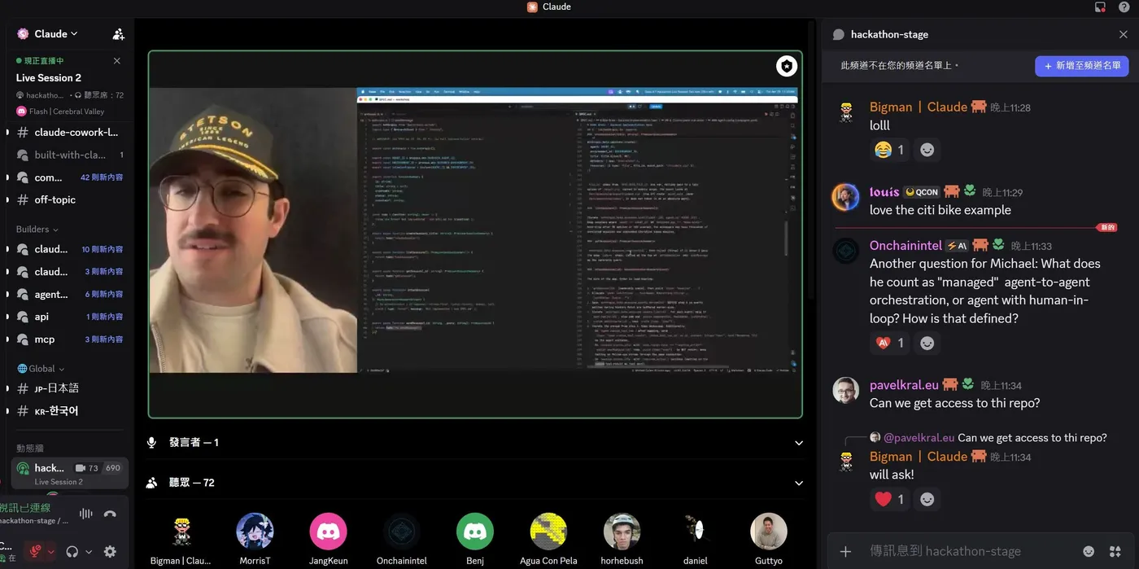This screenshot has width=1139, height=569.
Task: Open louis user profile name
Action: coord(884,191)
